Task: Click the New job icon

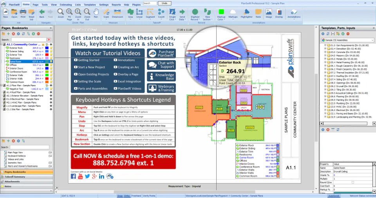Action: click(x=5, y=13)
